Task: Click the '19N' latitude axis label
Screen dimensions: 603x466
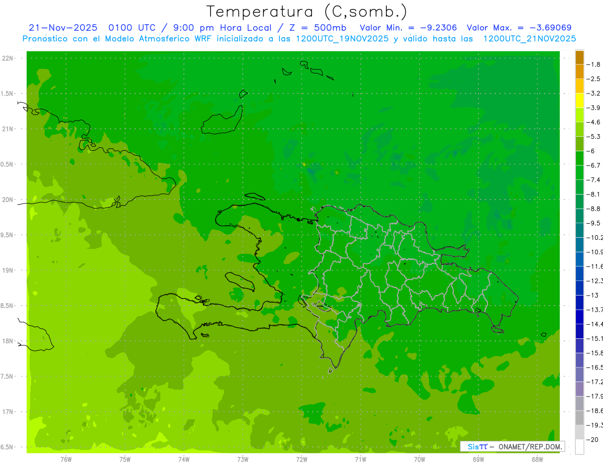Action: tap(8, 270)
